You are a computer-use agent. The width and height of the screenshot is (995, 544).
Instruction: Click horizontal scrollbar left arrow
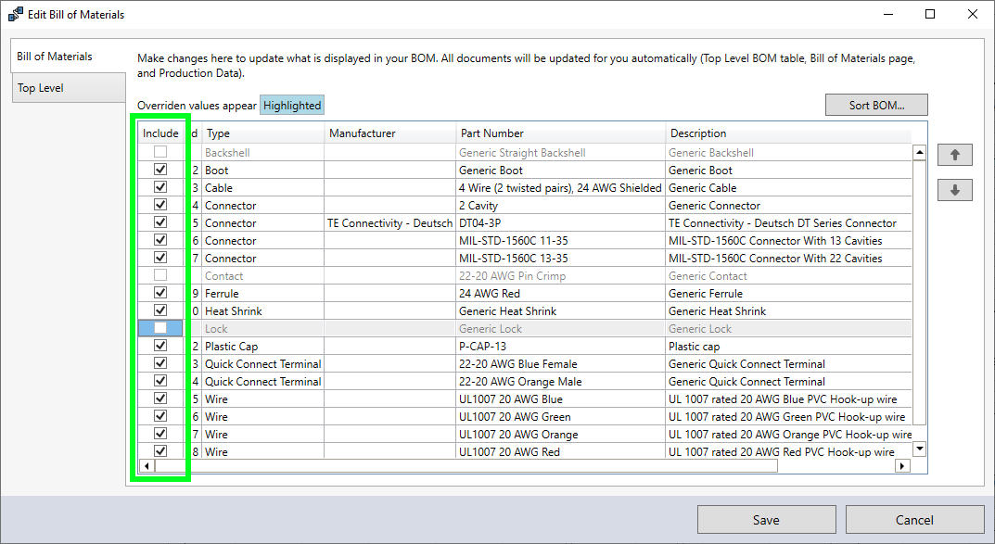(x=147, y=466)
